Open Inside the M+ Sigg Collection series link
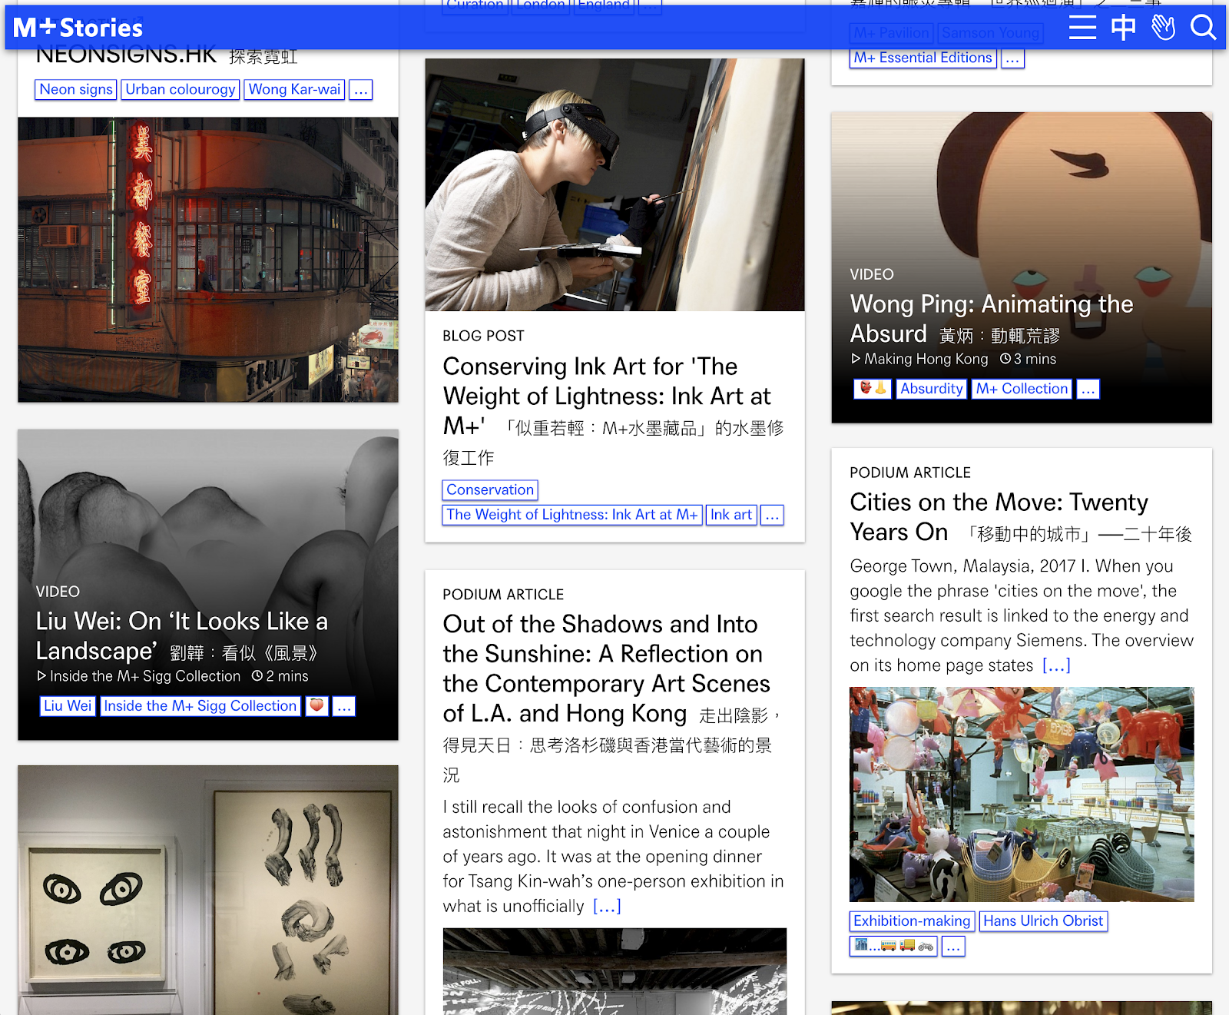The height and width of the screenshot is (1015, 1229). coord(139,677)
